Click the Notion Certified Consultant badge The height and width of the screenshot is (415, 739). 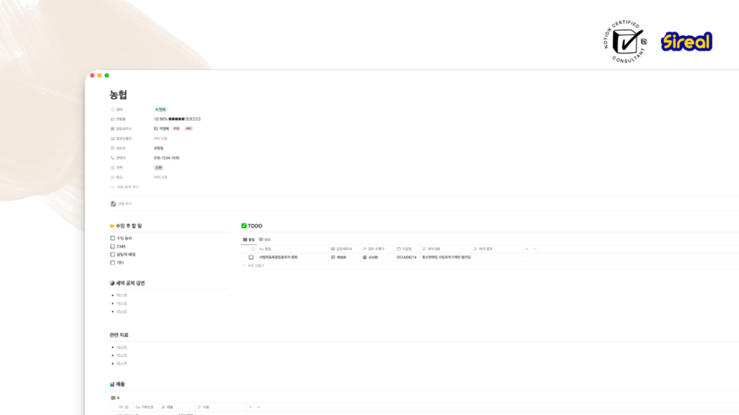click(626, 42)
